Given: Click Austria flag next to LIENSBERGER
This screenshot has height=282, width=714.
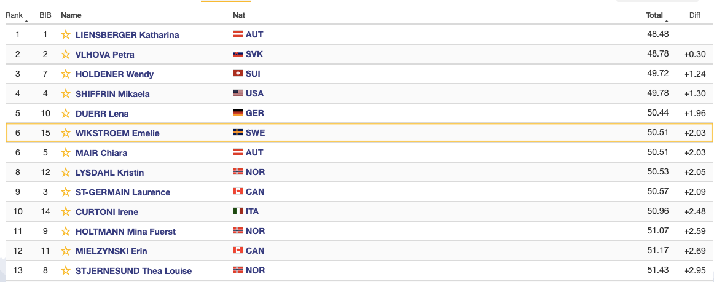Looking at the screenshot, I should pyautogui.click(x=238, y=34).
